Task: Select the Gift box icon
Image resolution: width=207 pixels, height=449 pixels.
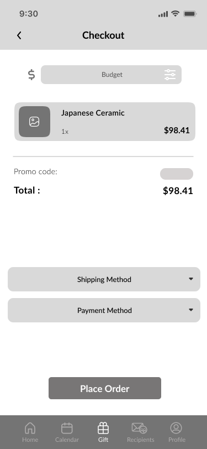Action: tap(103, 429)
